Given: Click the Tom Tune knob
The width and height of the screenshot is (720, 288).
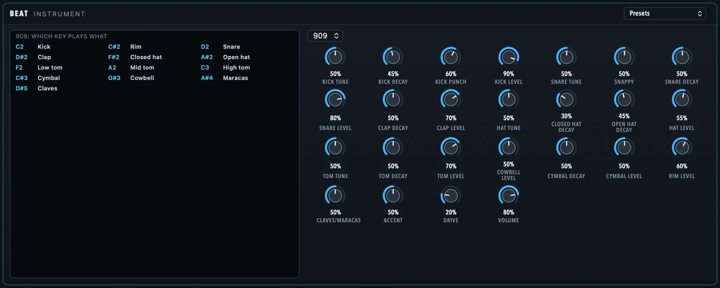Looking at the screenshot, I should (335, 148).
